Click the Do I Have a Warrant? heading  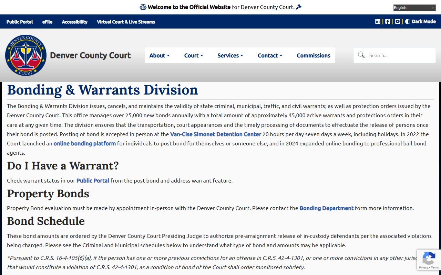[63, 166]
